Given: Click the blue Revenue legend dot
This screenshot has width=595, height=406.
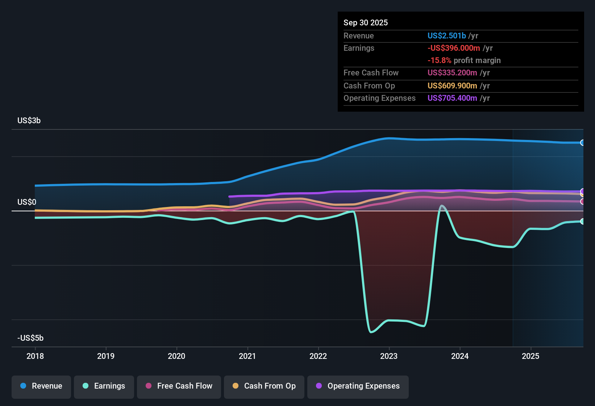Looking at the screenshot, I should coord(22,386).
